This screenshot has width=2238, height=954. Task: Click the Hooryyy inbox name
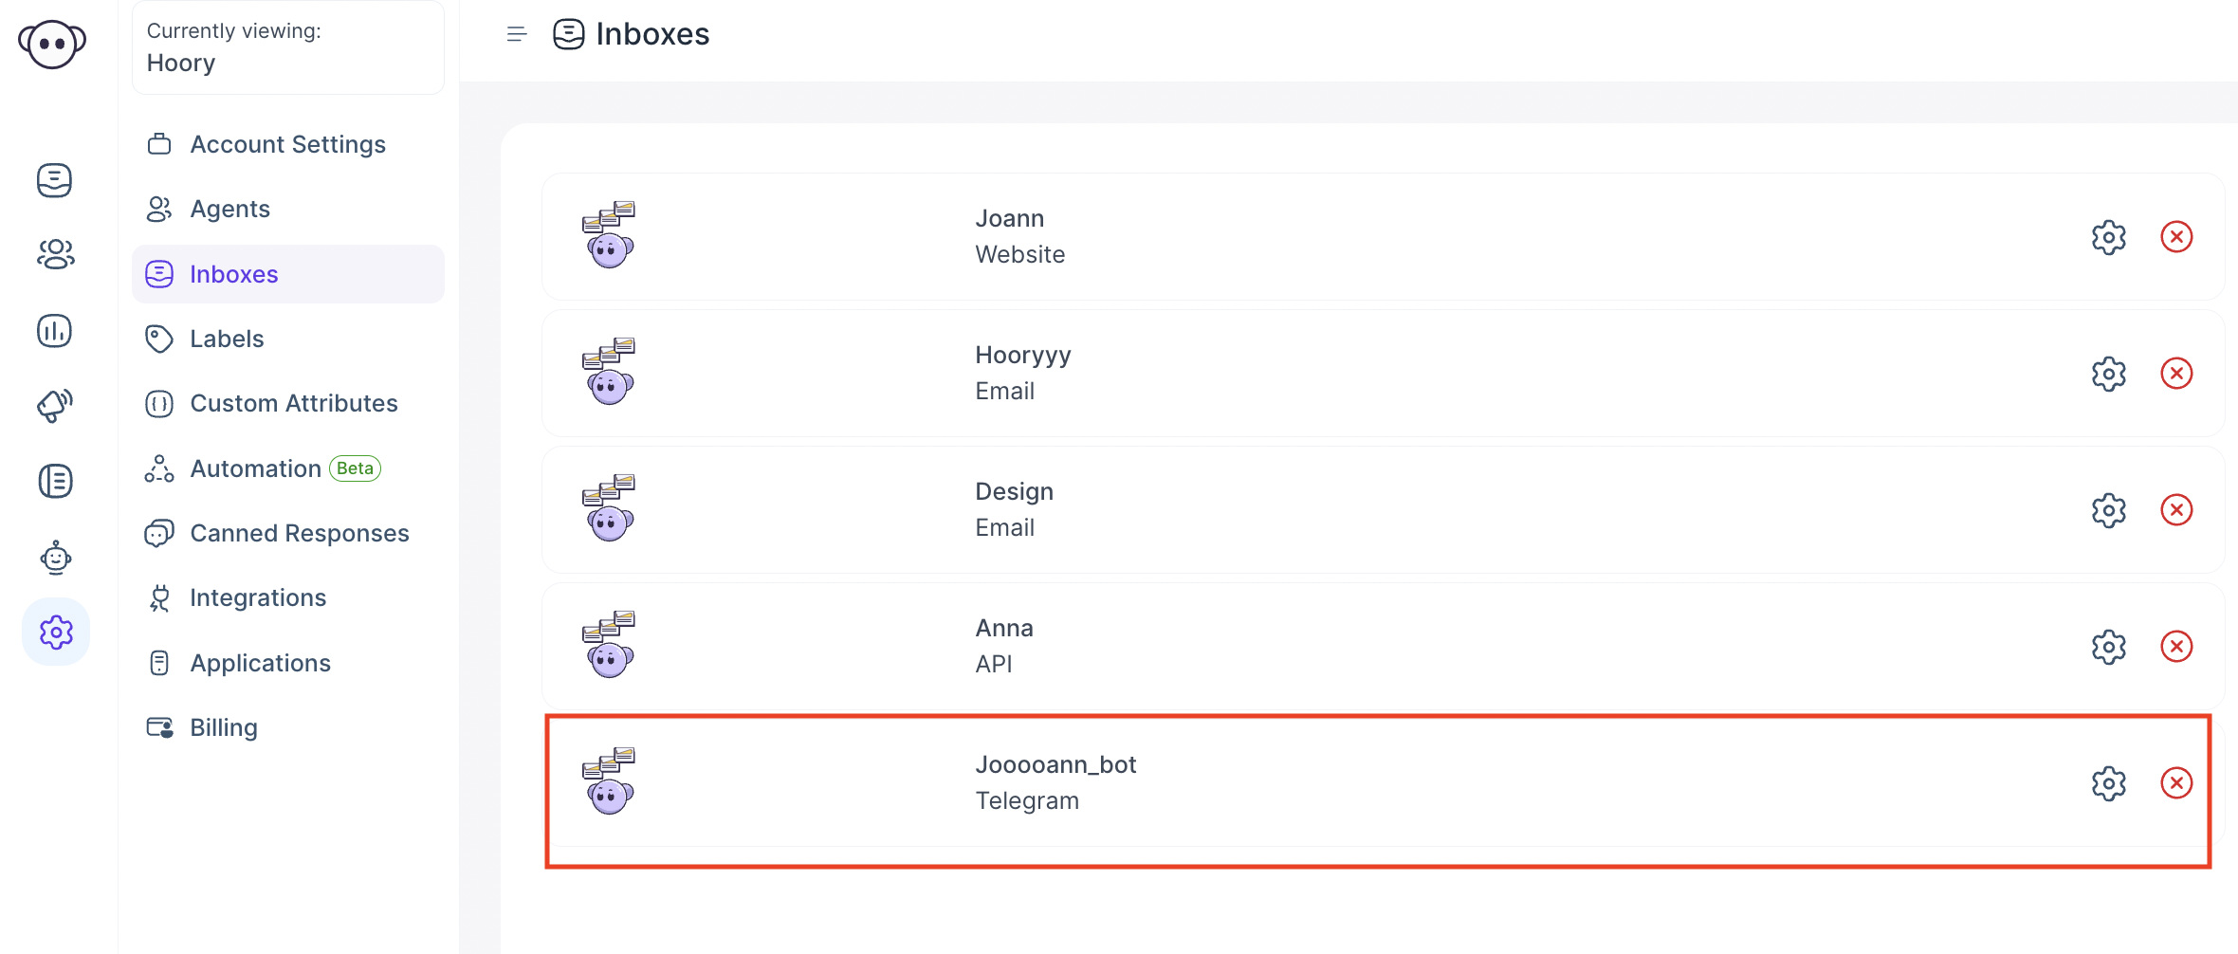(x=1023, y=356)
